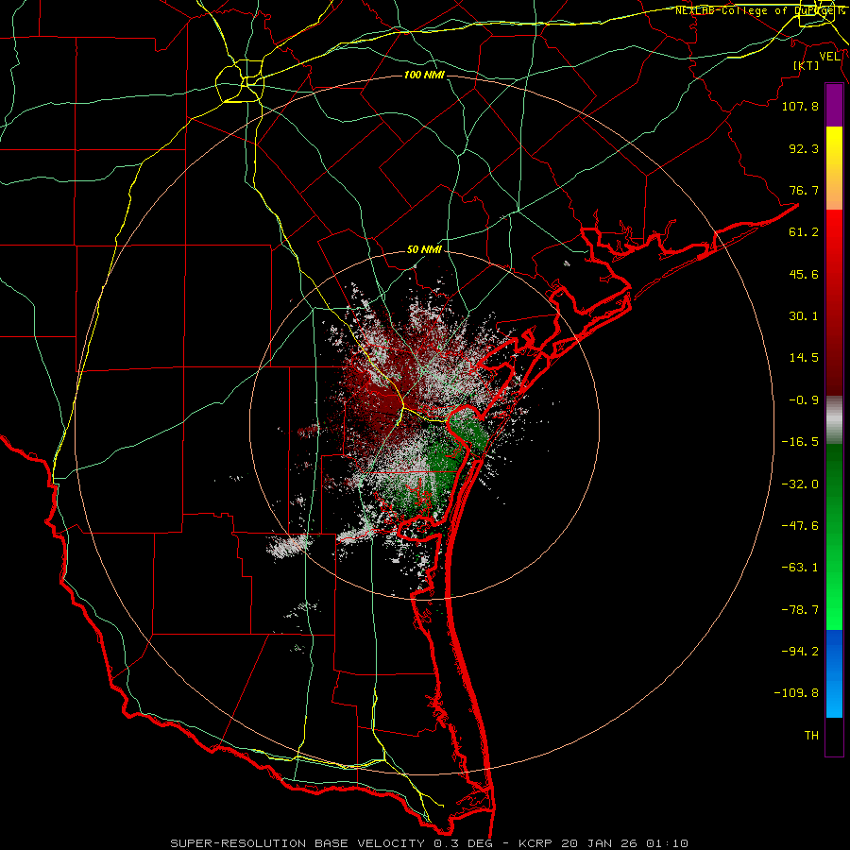The image size is (850, 850).
Task: Click the purple segment of the color bar
Action: coord(834,105)
